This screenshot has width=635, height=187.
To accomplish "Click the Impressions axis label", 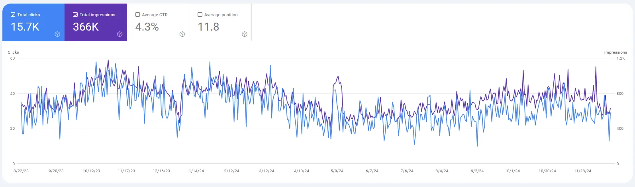I will pyautogui.click(x=615, y=52).
